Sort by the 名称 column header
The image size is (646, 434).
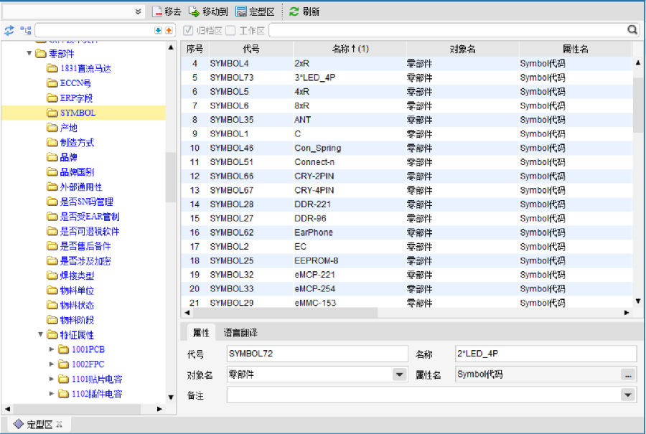pyautogui.click(x=350, y=49)
